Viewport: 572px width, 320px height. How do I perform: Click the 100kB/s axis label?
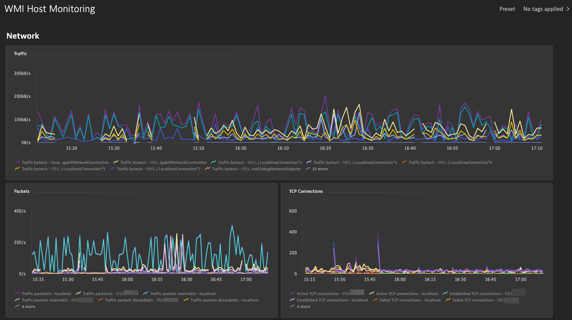[x=22, y=120]
